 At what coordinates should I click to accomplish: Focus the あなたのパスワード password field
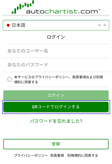click(56, 65)
